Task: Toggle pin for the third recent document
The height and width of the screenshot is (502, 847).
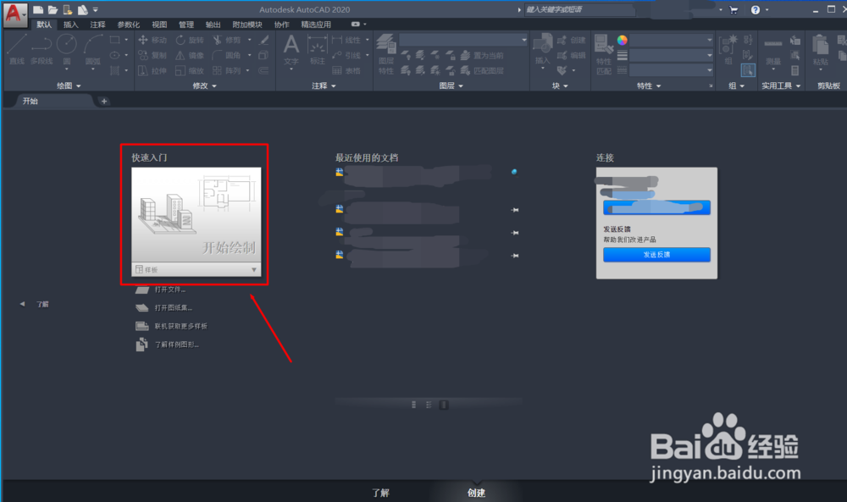Action: coord(515,233)
